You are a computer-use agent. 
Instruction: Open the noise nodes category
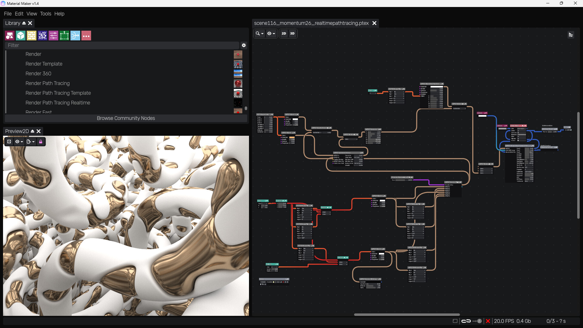coord(42,36)
